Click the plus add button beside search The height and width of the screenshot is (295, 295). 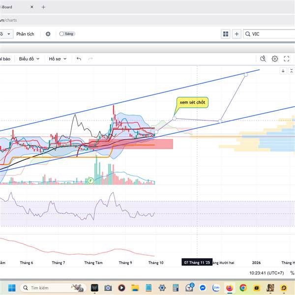(x=236, y=34)
